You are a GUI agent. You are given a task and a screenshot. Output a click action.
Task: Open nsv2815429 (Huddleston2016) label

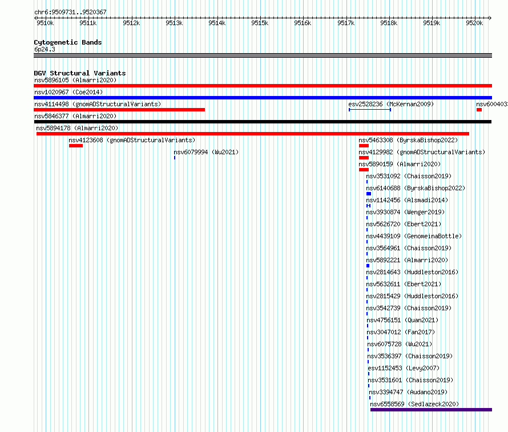412,296
